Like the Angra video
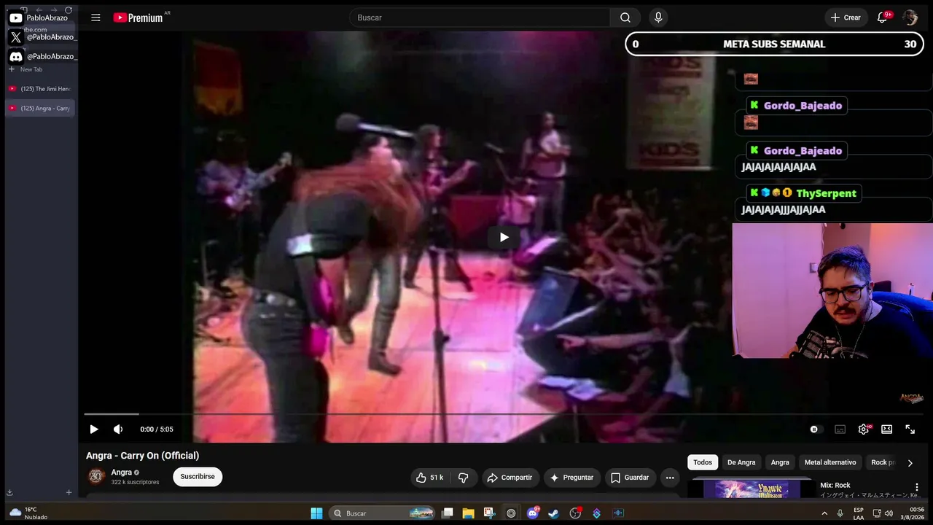The height and width of the screenshot is (525, 933). coord(429,478)
